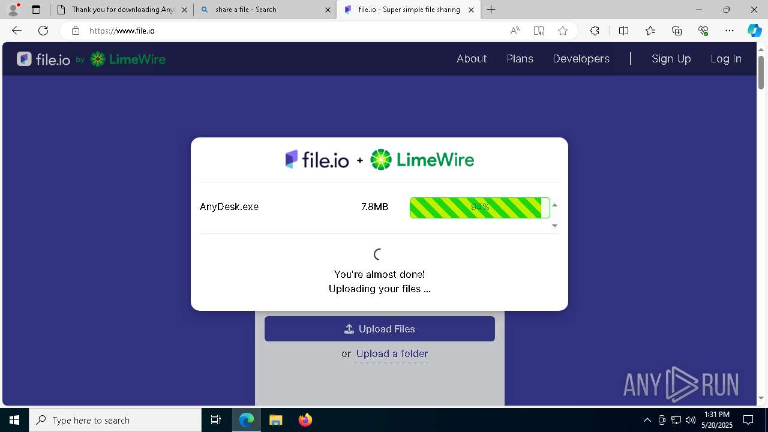Click the page vertical scrollbar thumb
This screenshot has width=768, height=432.
(x=761, y=71)
